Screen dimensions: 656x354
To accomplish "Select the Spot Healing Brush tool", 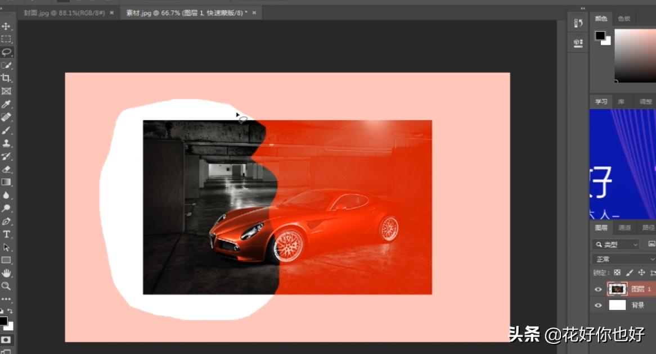I will click(x=6, y=117).
